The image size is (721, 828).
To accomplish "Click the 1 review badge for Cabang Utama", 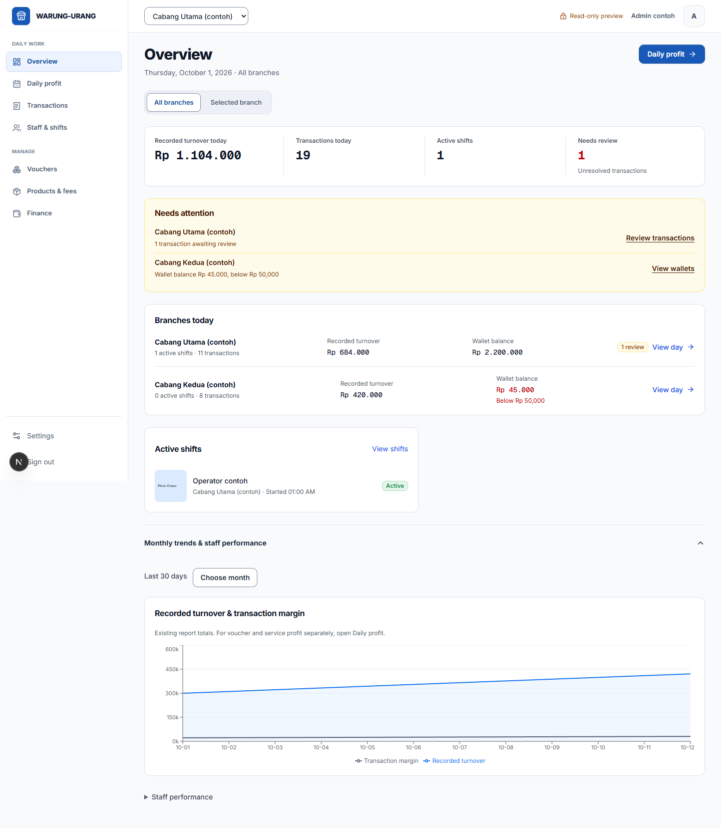I will [x=633, y=347].
